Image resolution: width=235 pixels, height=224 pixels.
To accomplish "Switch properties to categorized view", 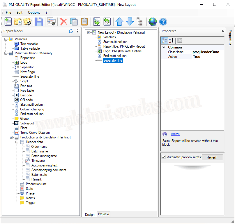I will pyautogui.click(x=165, y=41).
